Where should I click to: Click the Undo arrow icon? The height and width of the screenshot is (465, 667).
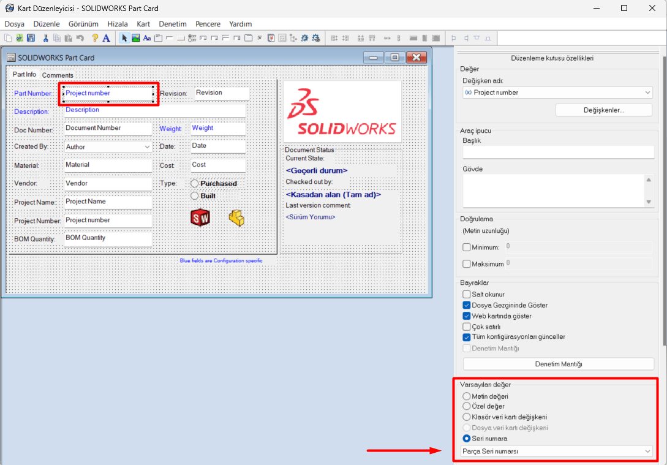point(80,38)
